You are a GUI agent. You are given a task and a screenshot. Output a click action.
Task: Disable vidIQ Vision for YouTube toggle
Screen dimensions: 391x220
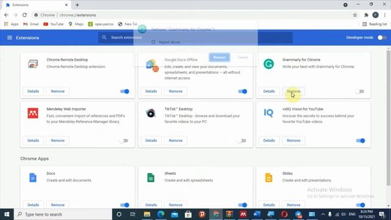[x=360, y=141]
